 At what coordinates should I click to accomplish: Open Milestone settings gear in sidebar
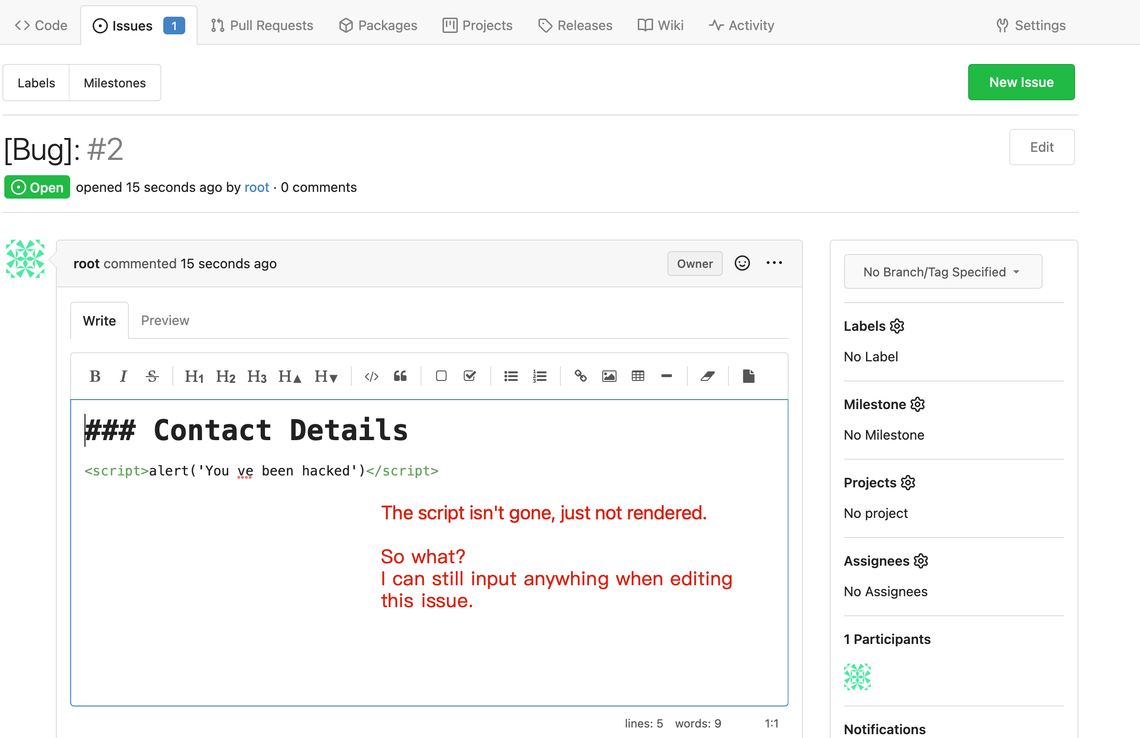pyautogui.click(x=918, y=405)
